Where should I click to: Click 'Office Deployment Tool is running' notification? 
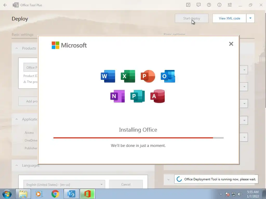pos(216,179)
